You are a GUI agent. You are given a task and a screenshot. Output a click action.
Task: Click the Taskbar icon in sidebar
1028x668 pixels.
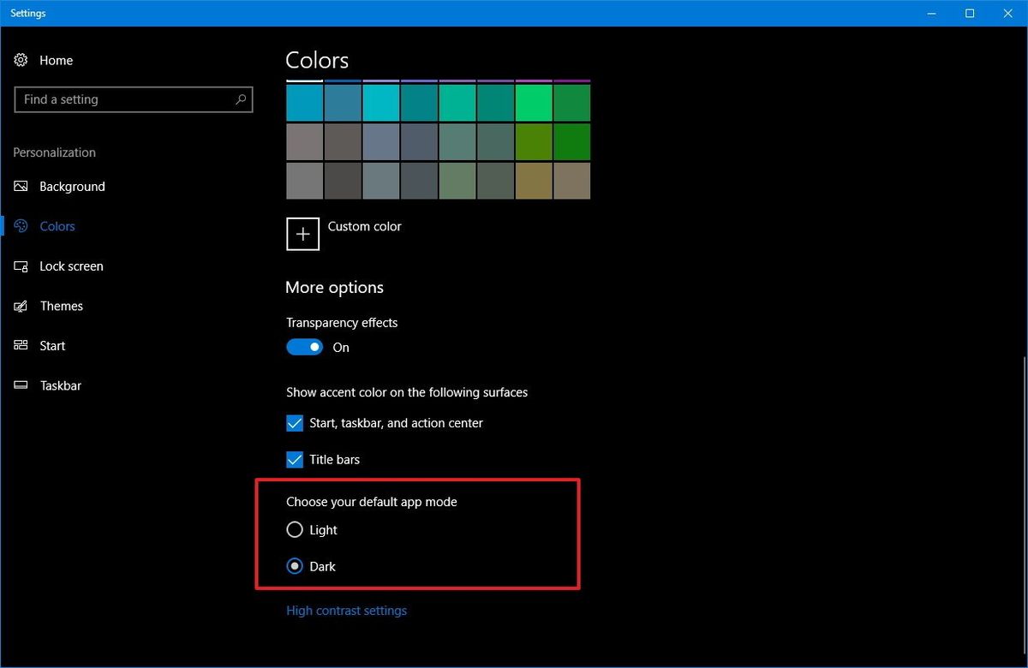[x=21, y=385]
